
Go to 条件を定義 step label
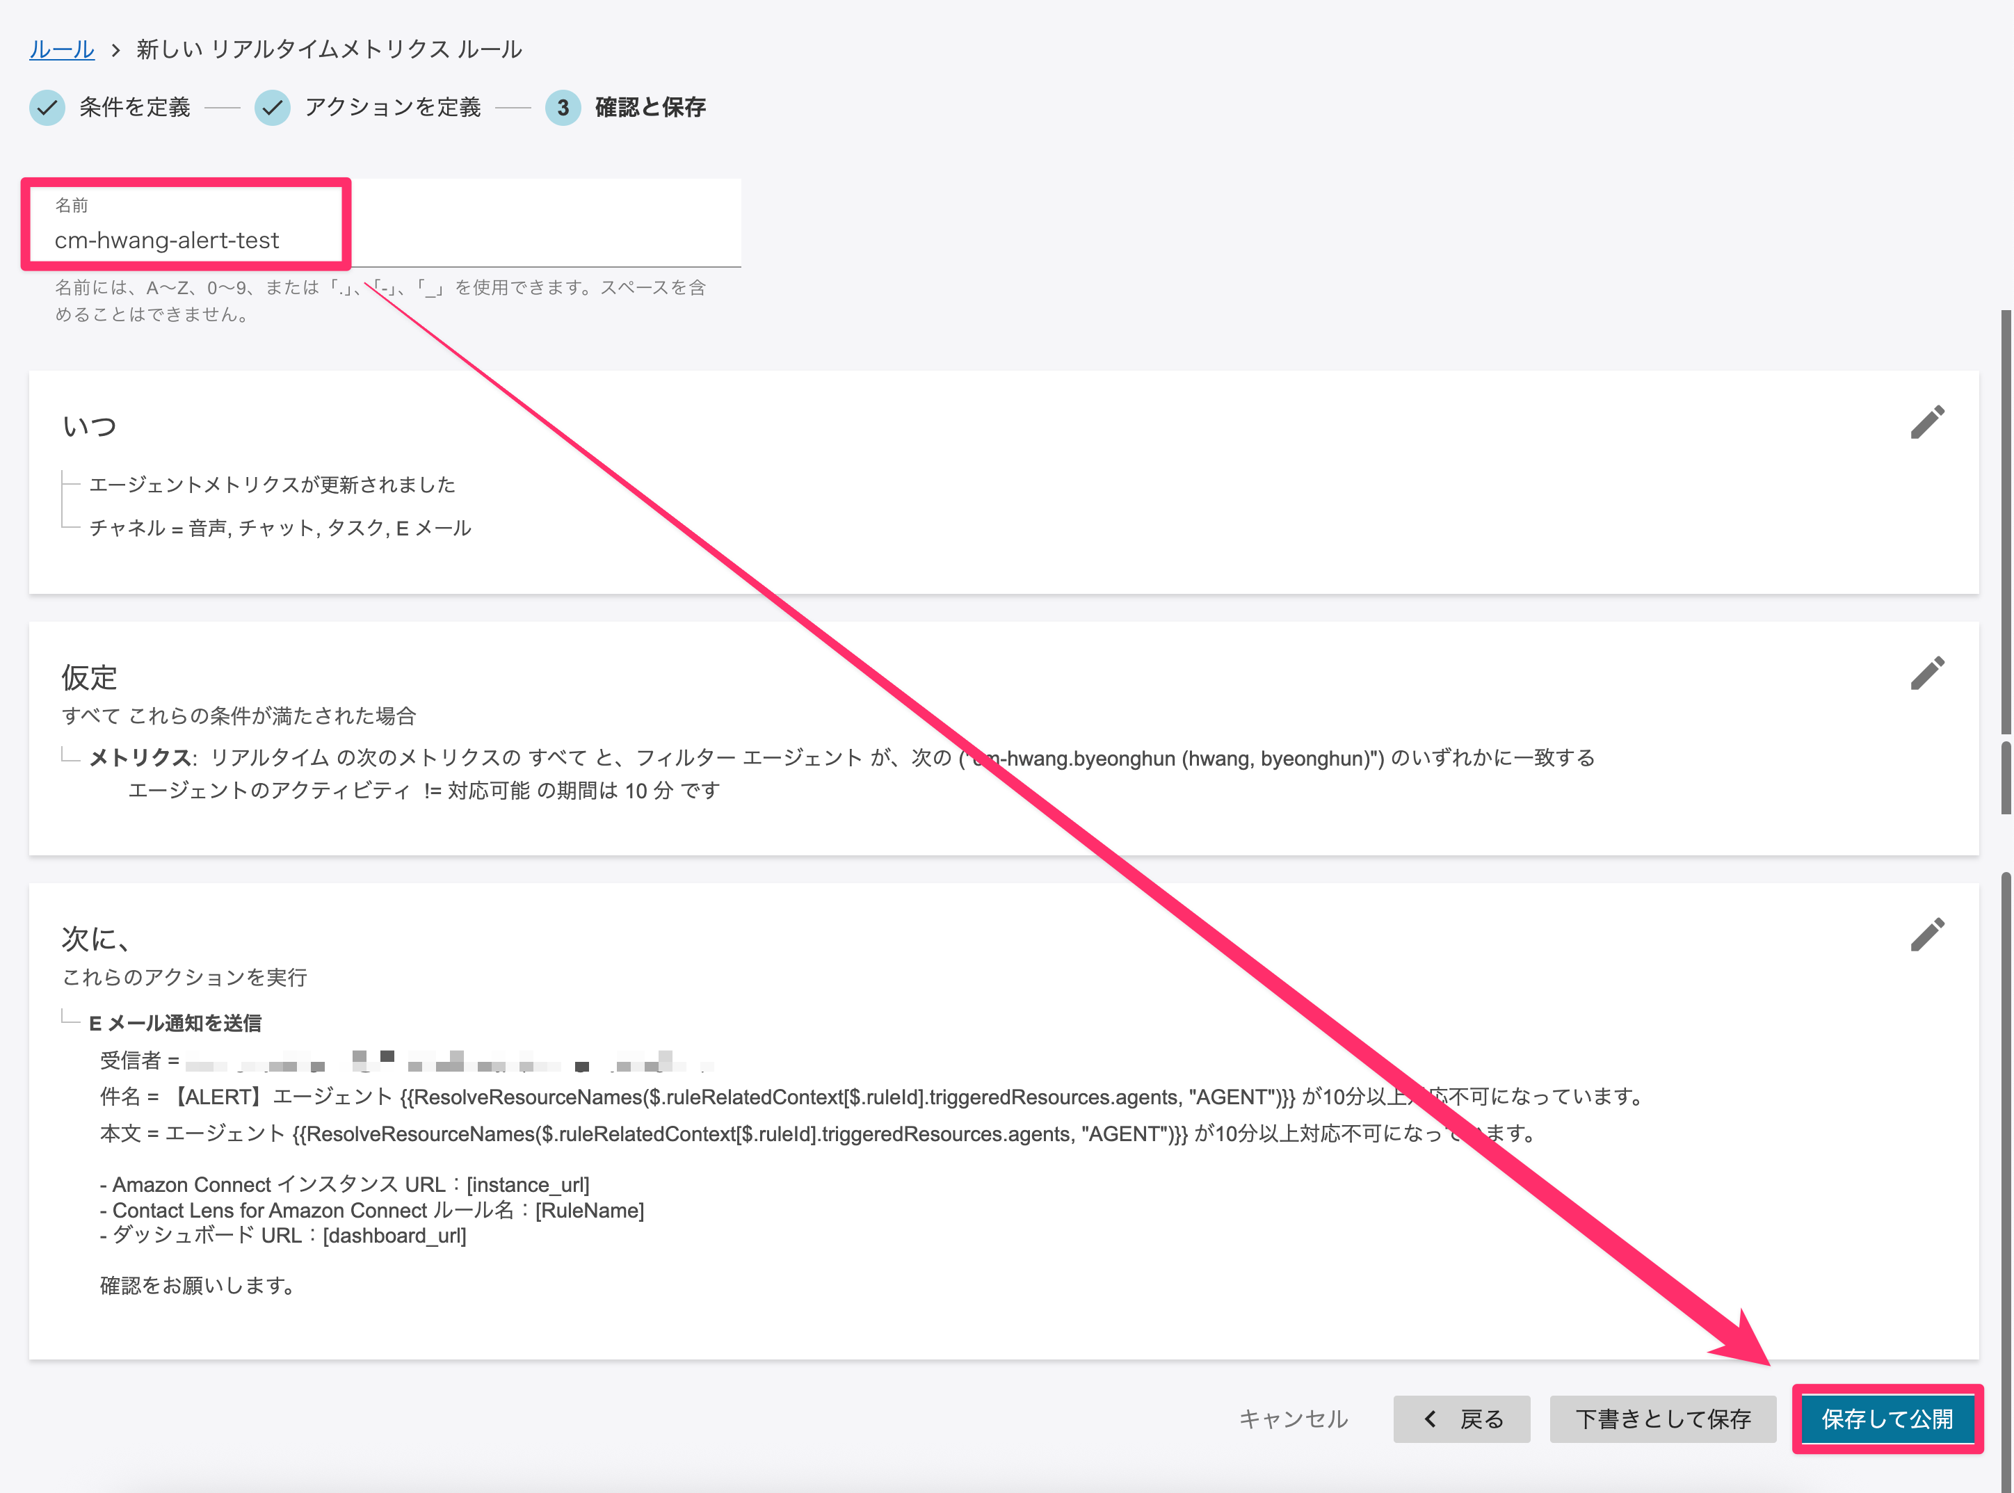click(135, 108)
